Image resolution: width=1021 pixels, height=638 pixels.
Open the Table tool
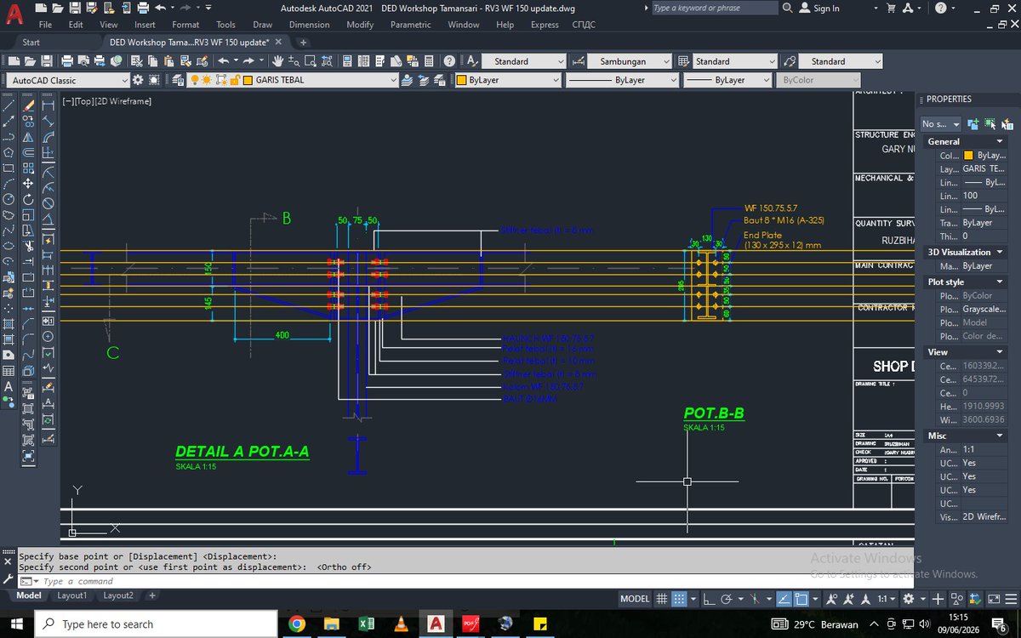[9, 371]
